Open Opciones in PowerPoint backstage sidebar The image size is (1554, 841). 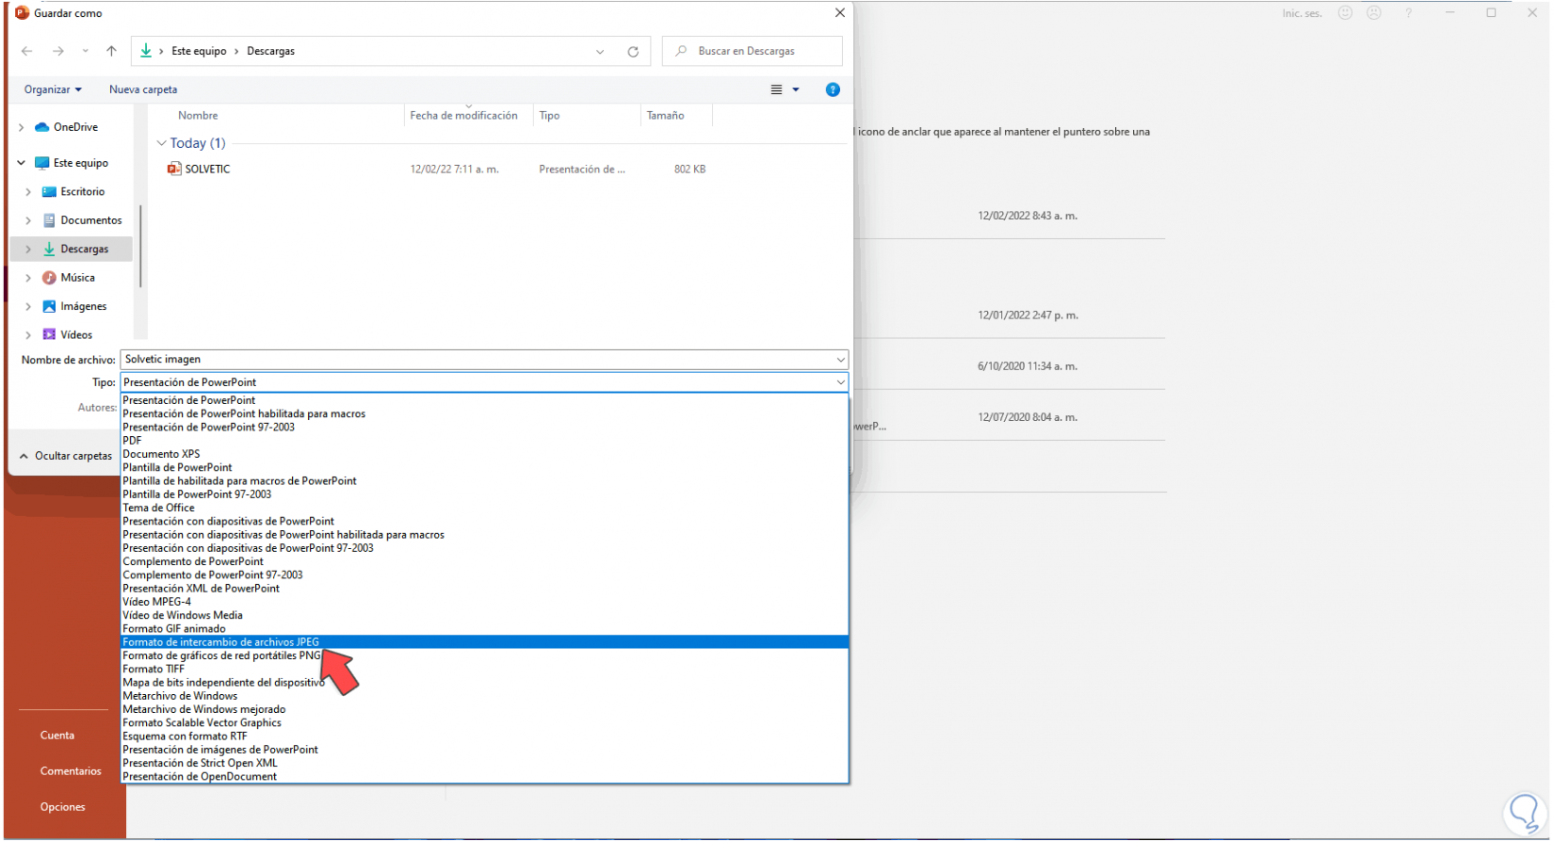63,807
